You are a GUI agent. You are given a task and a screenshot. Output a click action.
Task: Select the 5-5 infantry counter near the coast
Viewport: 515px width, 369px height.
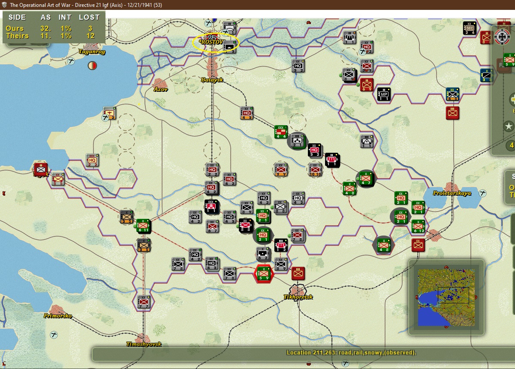[58, 178]
